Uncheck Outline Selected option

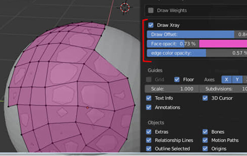click(149, 149)
